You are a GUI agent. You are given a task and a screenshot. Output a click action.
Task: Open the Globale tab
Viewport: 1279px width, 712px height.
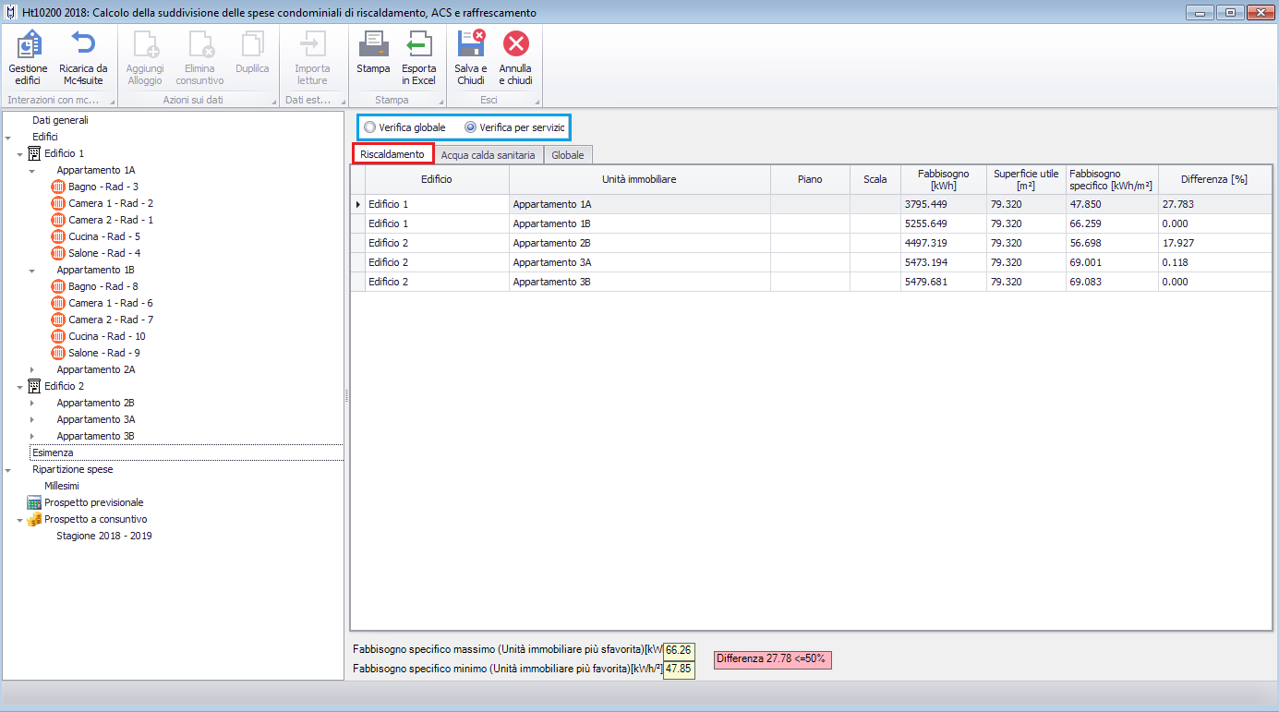567,155
